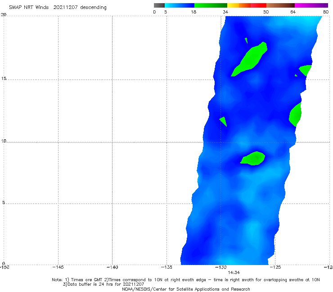
Task: Click the longitude axis label '-125'
Action: coord(275,267)
